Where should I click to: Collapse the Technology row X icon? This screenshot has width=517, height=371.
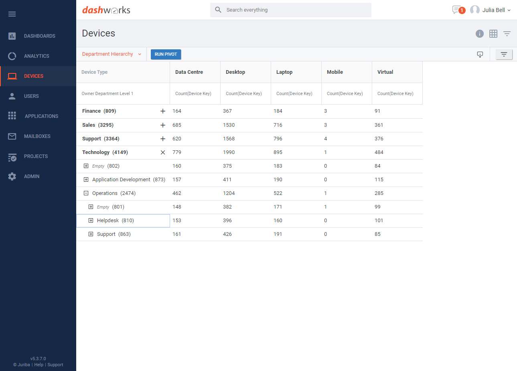(163, 152)
